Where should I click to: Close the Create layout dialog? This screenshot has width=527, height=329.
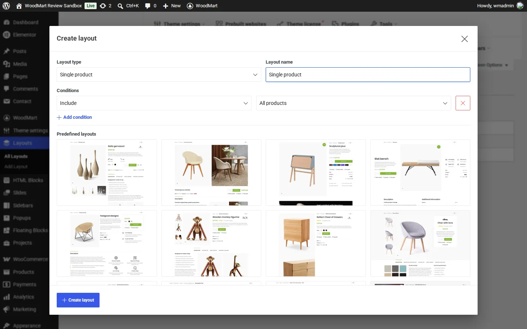click(464, 39)
